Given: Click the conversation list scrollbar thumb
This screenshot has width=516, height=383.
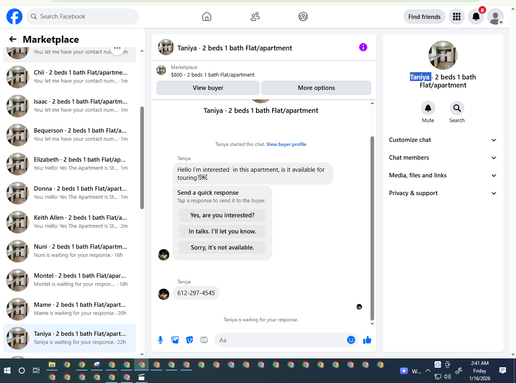Looking at the screenshot, I should coord(142,158).
